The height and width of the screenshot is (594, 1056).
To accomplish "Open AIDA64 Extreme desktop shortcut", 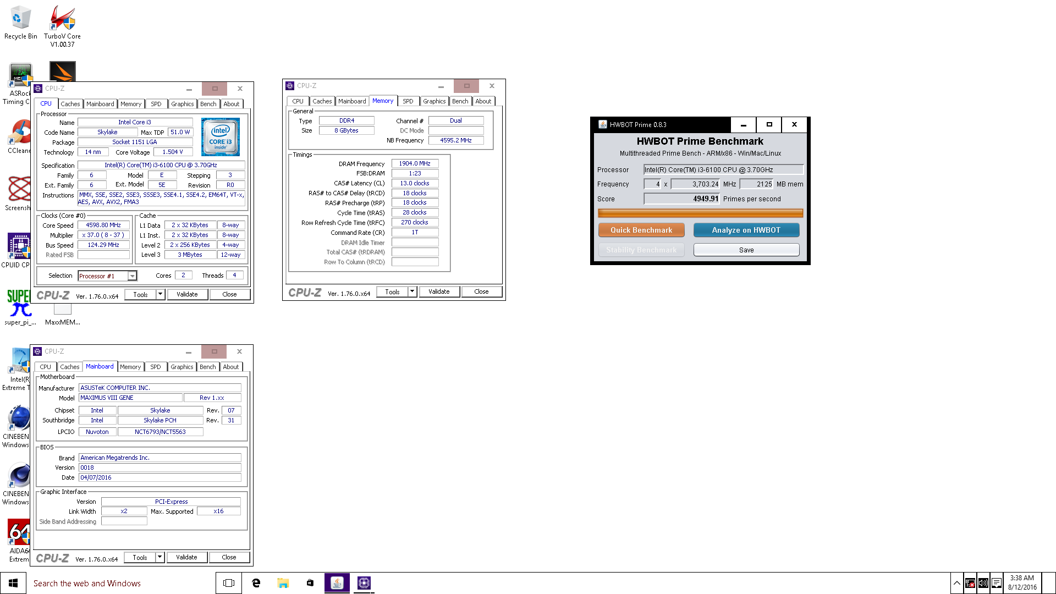I will (19, 541).
